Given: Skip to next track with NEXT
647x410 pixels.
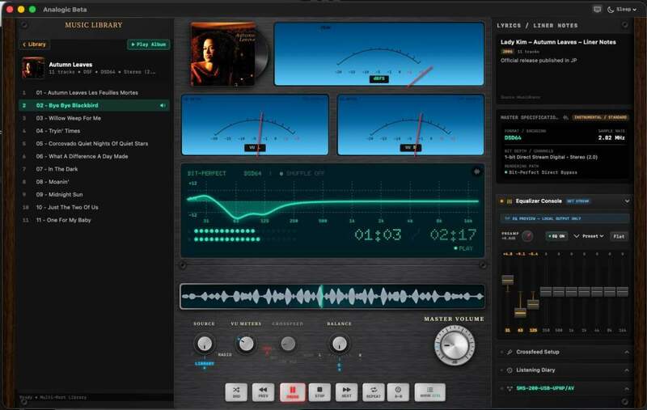Looking at the screenshot, I should click(x=347, y=392).
